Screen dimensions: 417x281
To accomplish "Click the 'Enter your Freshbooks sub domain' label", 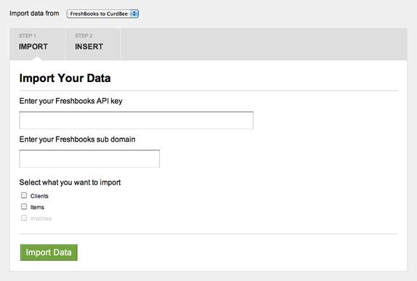I will tap(77, 139).
